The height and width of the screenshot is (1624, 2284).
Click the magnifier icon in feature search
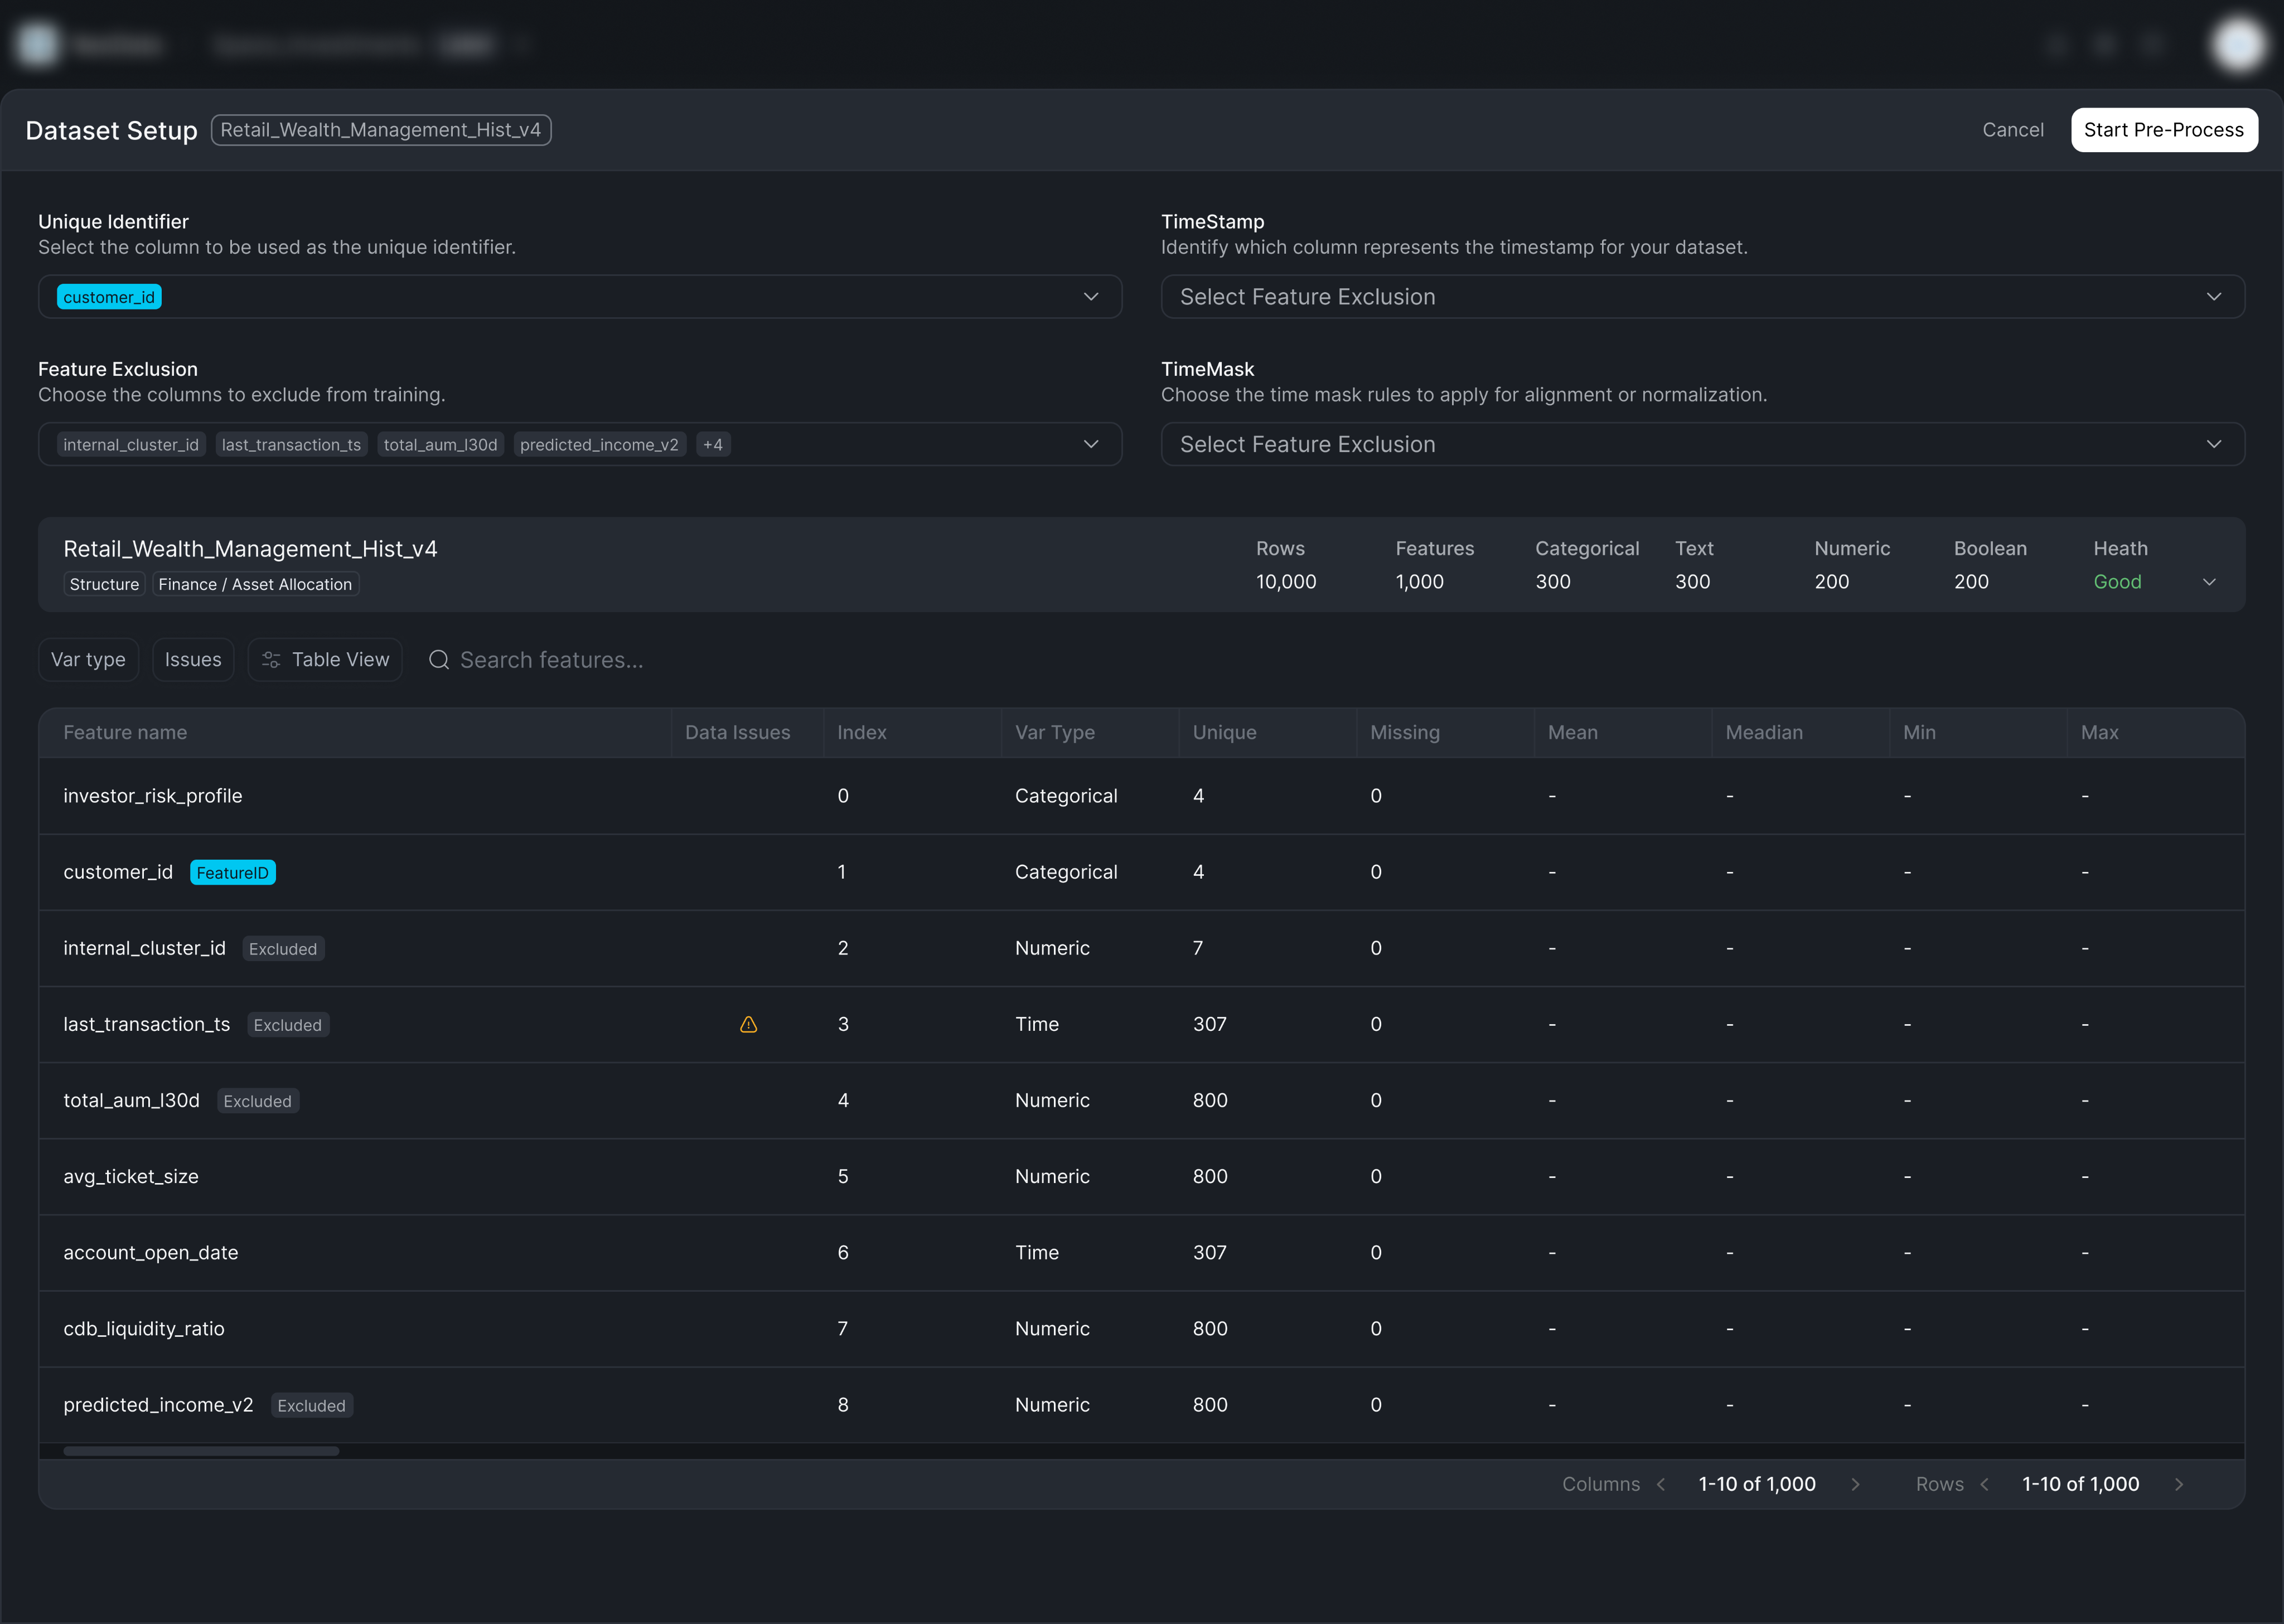tap(438, 660)
